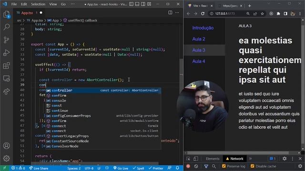This screenshot has height=171, width=305.
Task: Open Aula 4 link
Action: click(x=199, y=61)
